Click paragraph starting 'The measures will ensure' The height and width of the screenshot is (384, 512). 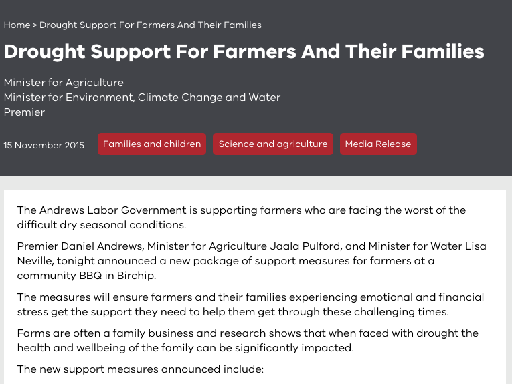click(250, 305)
